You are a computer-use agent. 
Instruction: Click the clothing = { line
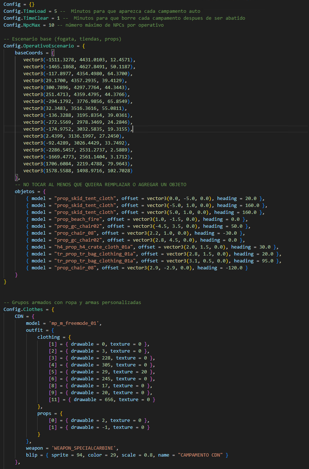(54, 337)
